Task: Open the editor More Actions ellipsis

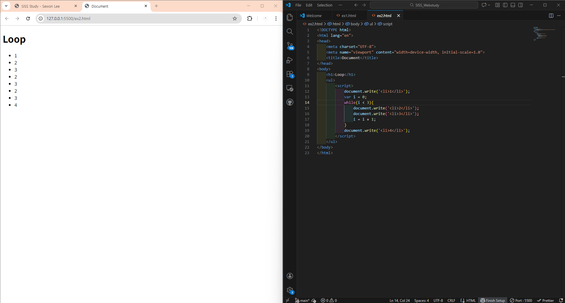Action: [x=559, y=16]
